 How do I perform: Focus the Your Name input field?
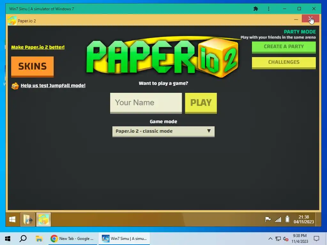point(146,103)
